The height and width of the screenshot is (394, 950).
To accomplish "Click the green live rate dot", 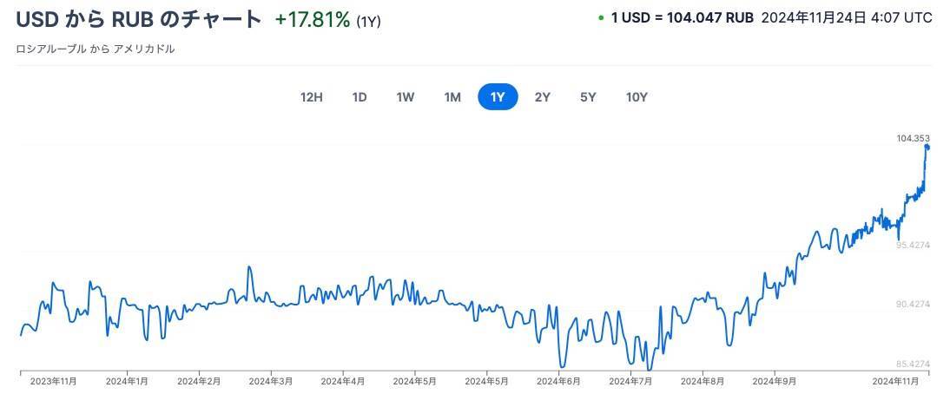I will point(602,17).
